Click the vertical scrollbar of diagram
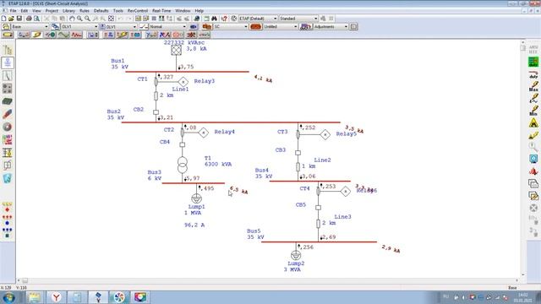541x304 pixels. tap(523, 158)
